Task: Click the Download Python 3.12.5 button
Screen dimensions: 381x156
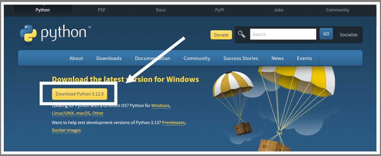Action: 80,94
